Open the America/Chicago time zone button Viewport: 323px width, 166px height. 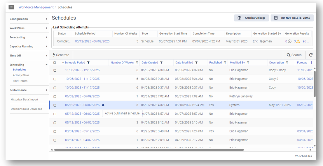tap(252, 18)
